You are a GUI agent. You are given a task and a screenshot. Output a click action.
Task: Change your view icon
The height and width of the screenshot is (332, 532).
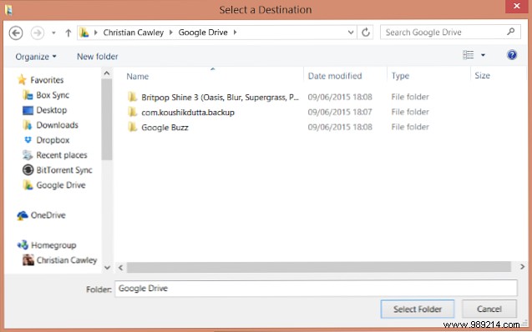pos(469,55)
